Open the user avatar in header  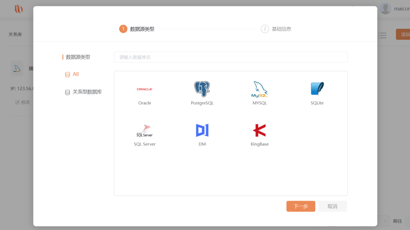(385, 9)
